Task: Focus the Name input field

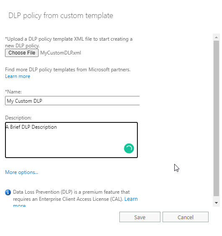Action: pyautogui.click(x=72, y=101)
